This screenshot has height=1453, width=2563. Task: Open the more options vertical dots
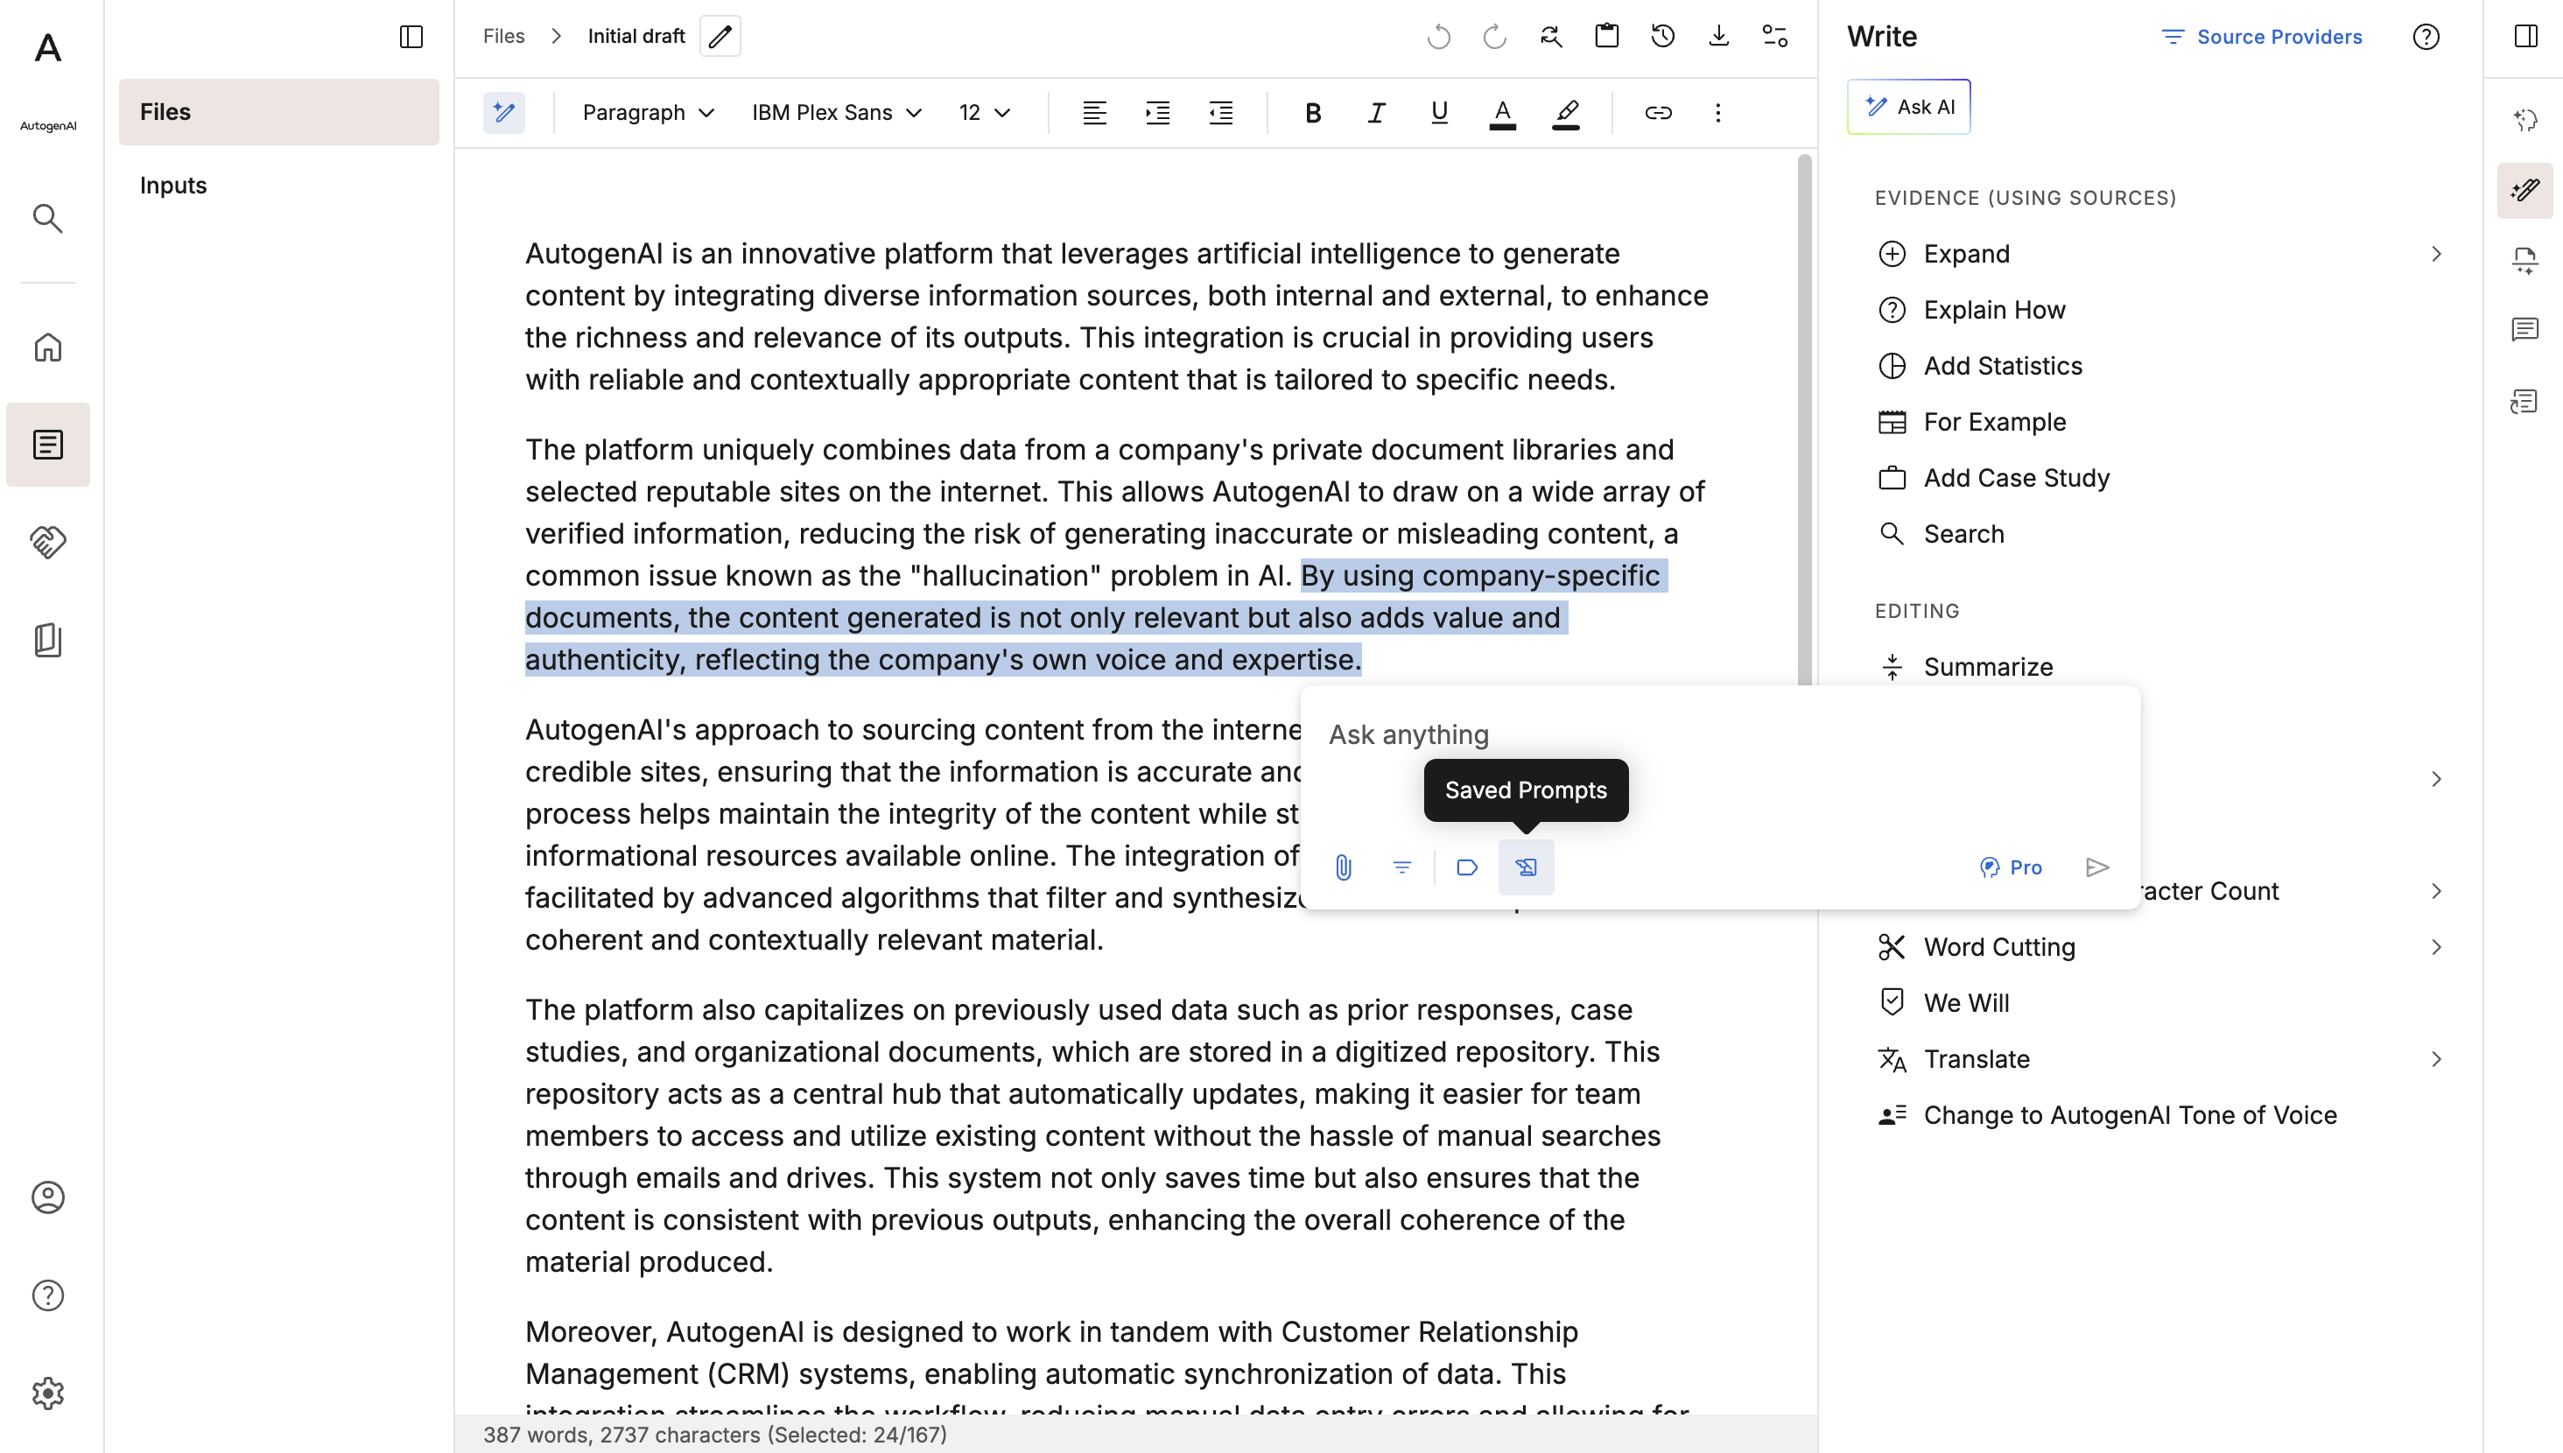point(1718,113)
